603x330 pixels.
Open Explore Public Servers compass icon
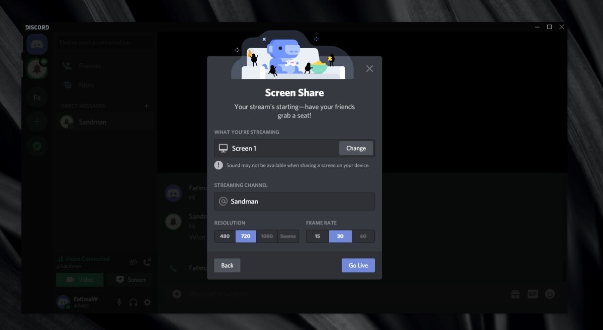37,146
